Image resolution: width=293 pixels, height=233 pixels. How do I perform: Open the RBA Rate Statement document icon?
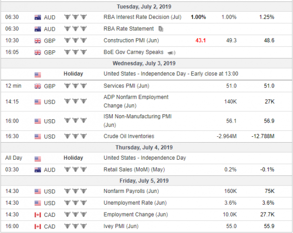click(x=161, y=29)
